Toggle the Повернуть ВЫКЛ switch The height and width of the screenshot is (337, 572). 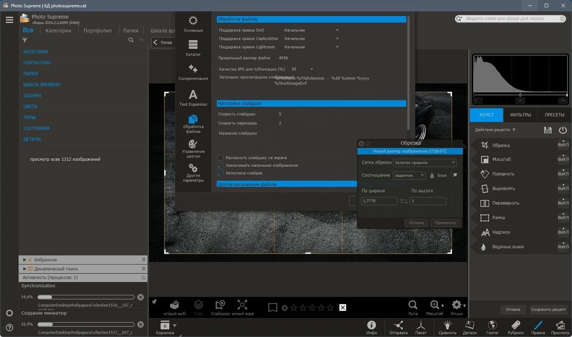click(x=563, y=174)
